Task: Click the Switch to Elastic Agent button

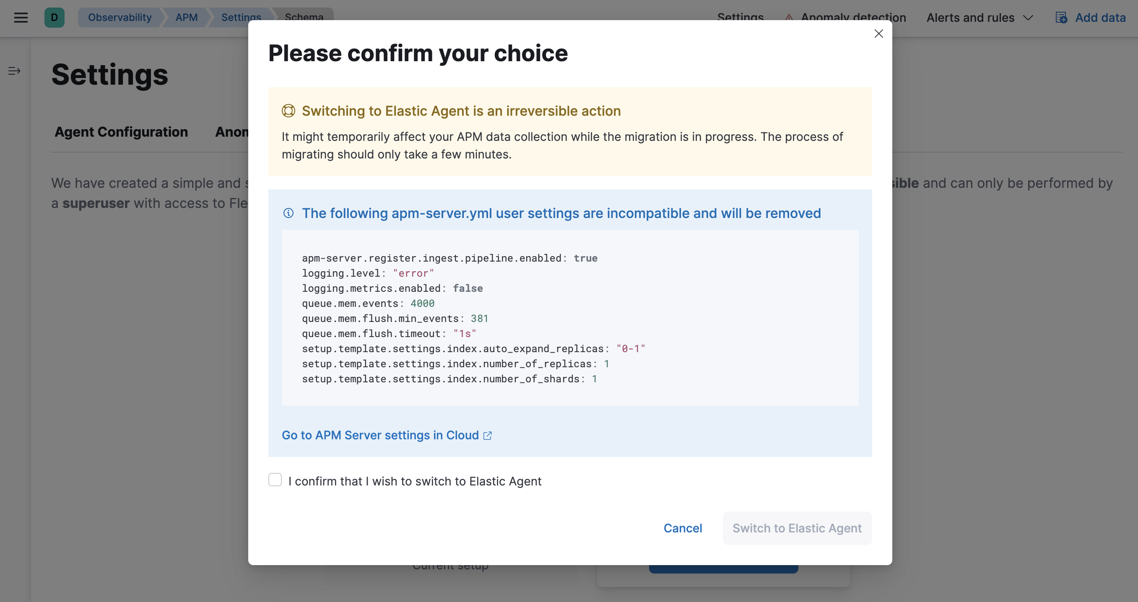Action: 797,528
